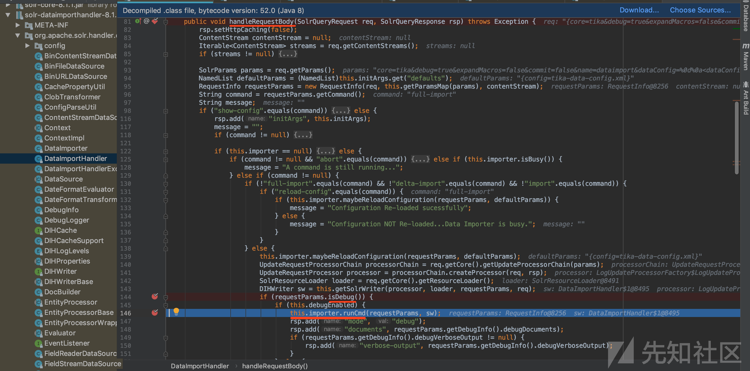The width and height of the screenshot is (750, 371).
Task: Click the @ annotation gutter icon on line 81
Action: (147, 21)
